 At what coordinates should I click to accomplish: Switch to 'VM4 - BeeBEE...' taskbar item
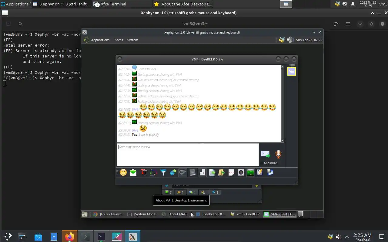pos(279,214)
